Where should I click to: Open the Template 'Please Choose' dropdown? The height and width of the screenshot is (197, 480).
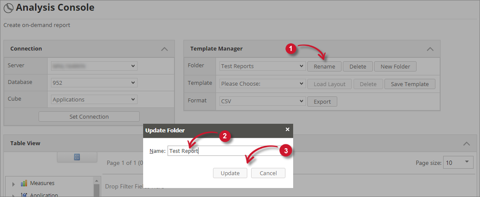[262, 84]
